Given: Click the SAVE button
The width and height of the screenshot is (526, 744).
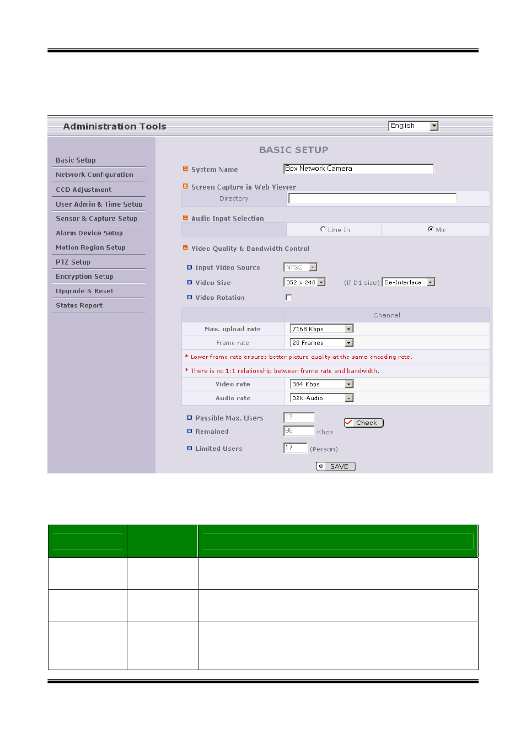Looking at the screenshot, I should click(336, 466).
